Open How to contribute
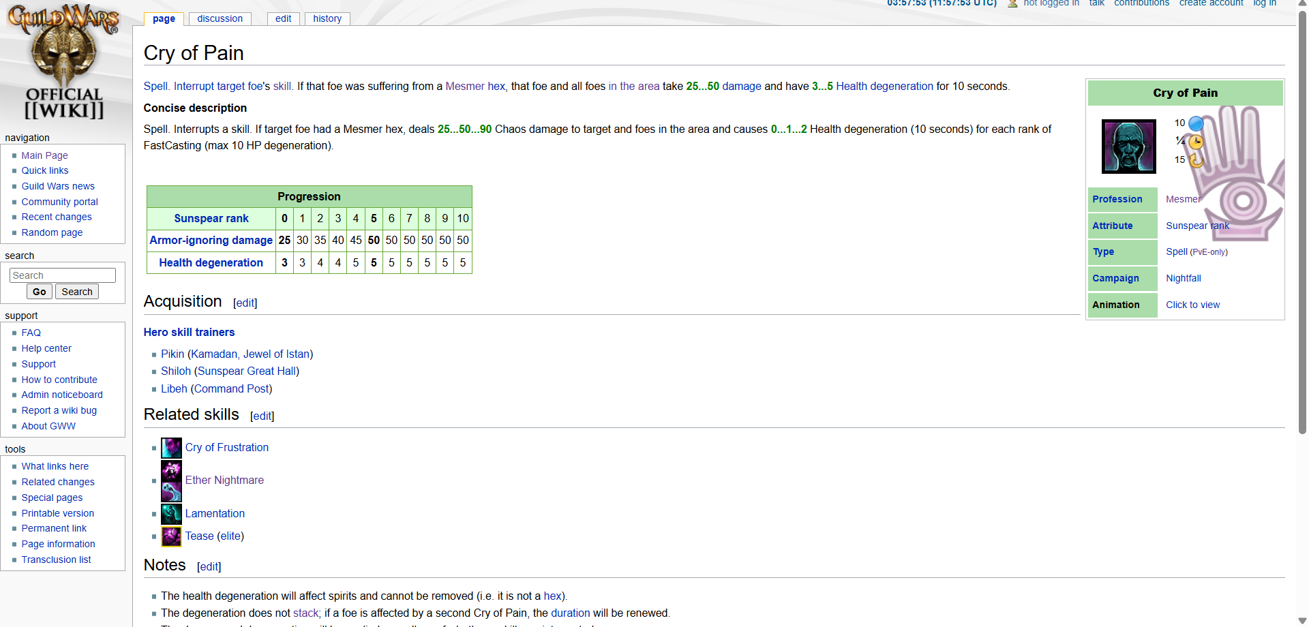This screenshot has width=1309, height=627. pyautogui.click(x=59, y=380)
